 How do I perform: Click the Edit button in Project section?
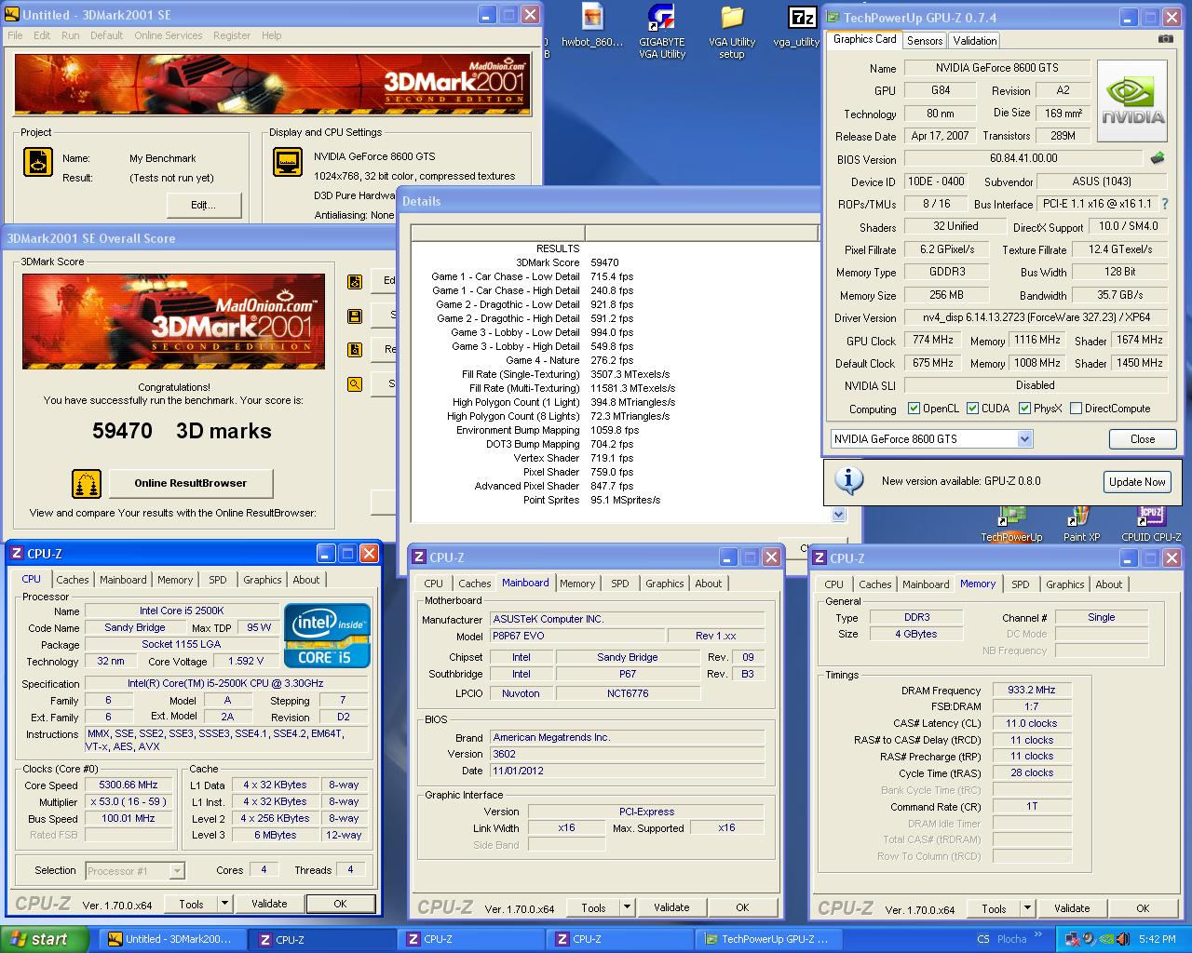(x=203, y=205)
